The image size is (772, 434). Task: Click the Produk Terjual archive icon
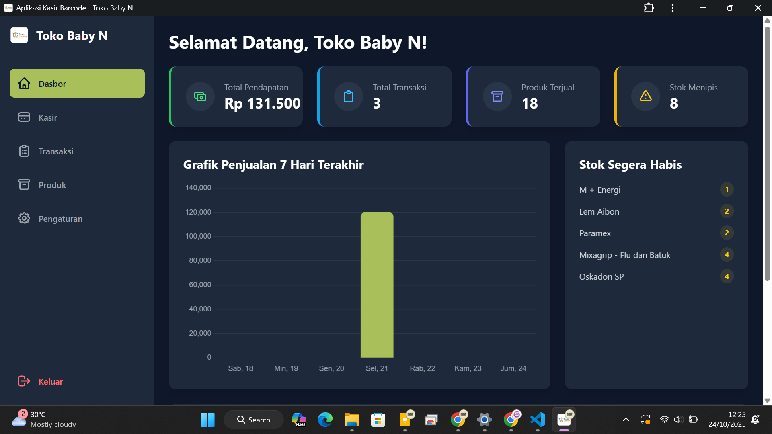click(x=497, y=96)
